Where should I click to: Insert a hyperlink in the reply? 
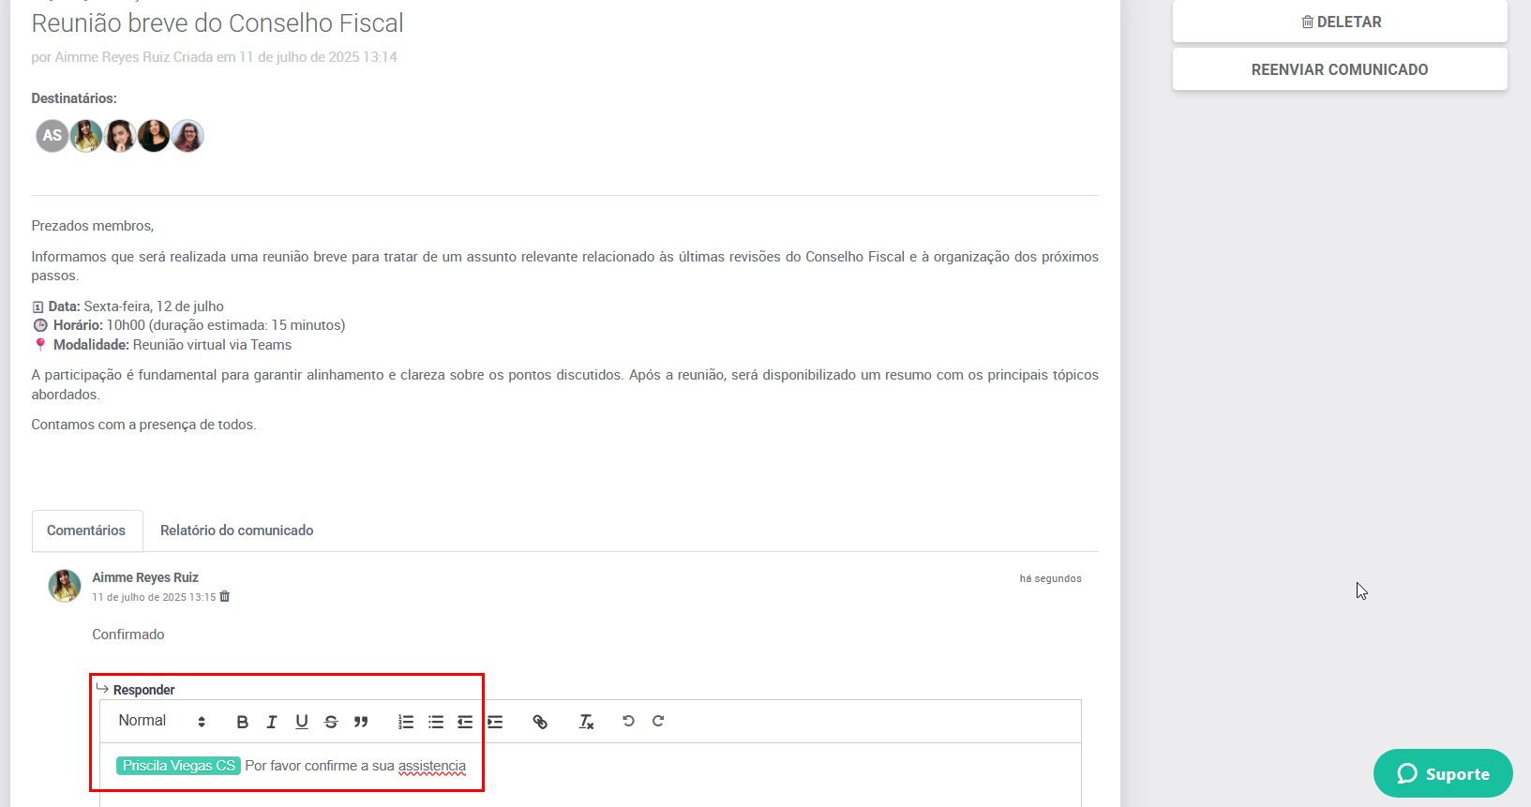(x=540, y=722)
